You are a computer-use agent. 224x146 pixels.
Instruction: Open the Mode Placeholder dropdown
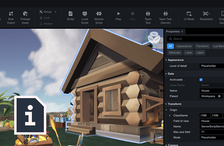[212, 137]
